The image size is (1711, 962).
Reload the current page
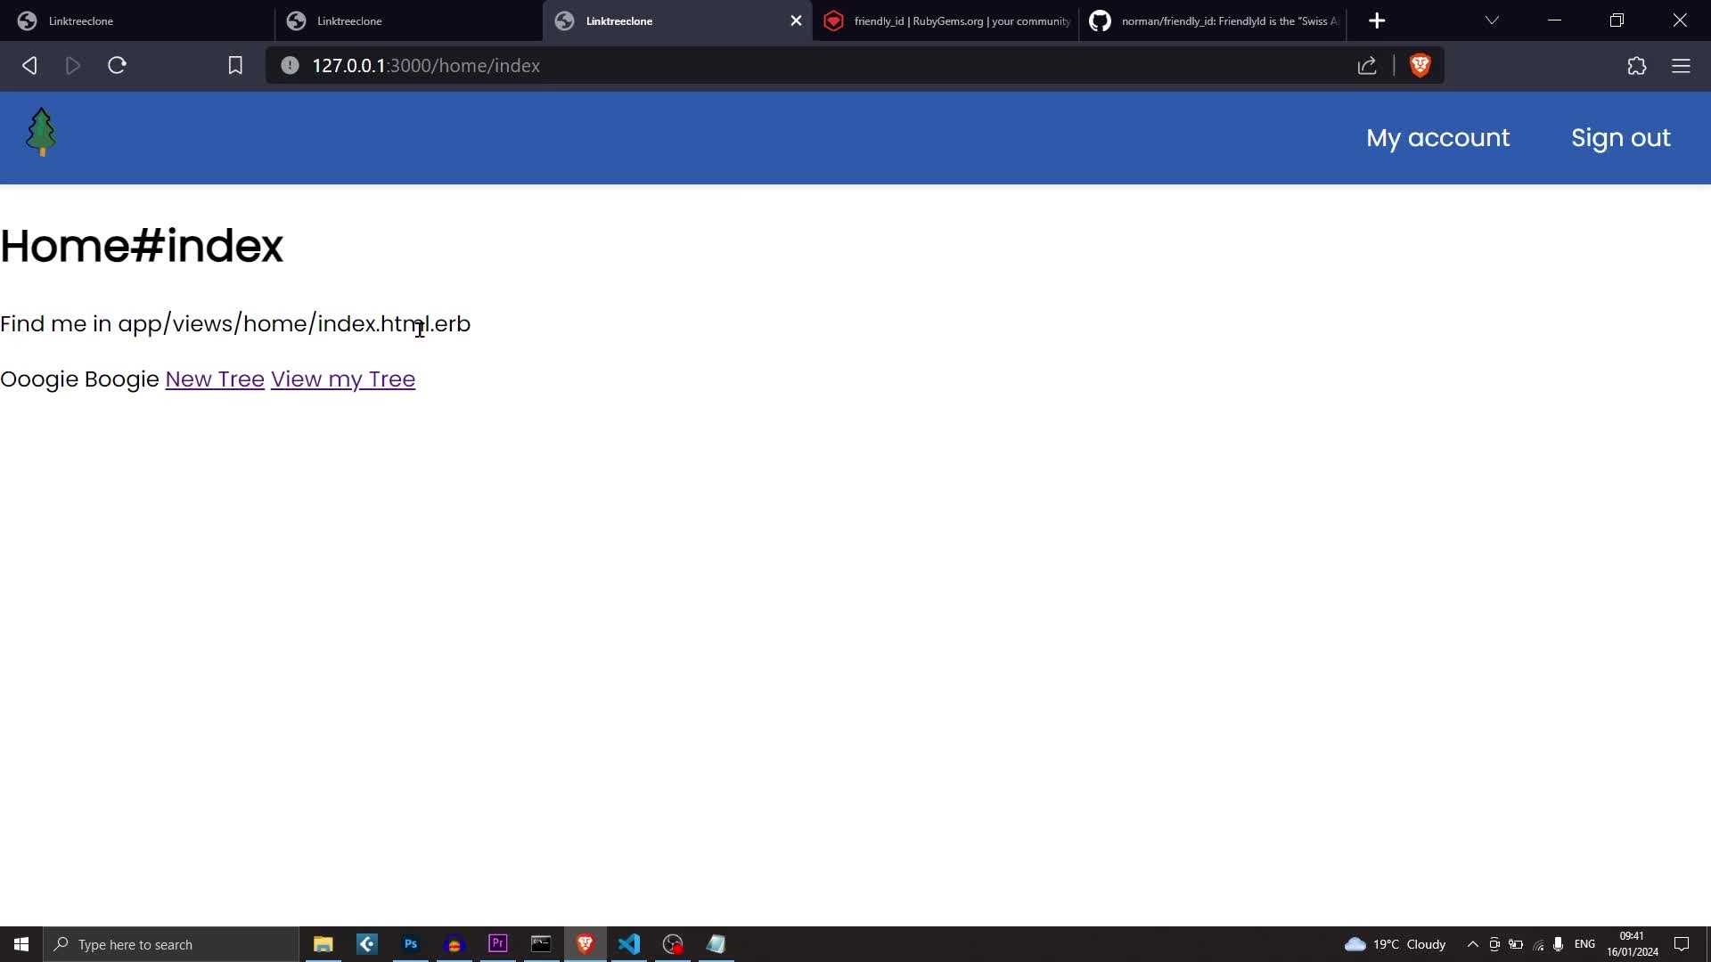coord(117,65)
